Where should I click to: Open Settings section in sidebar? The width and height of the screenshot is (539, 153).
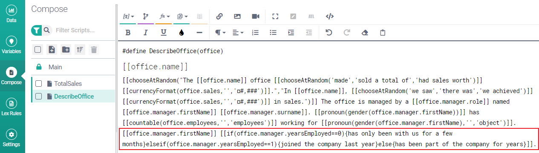pos(12,138)
